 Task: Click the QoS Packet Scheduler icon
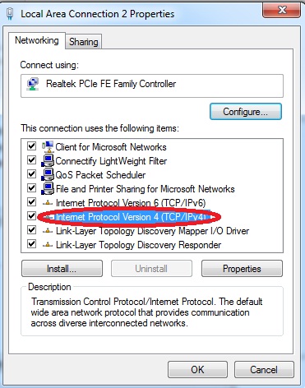(x=48, y=174)
